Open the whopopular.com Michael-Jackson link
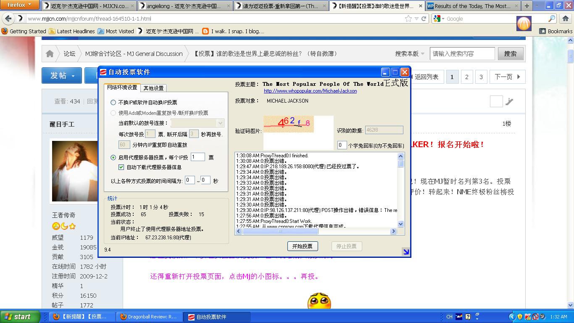 coord(310,91)
